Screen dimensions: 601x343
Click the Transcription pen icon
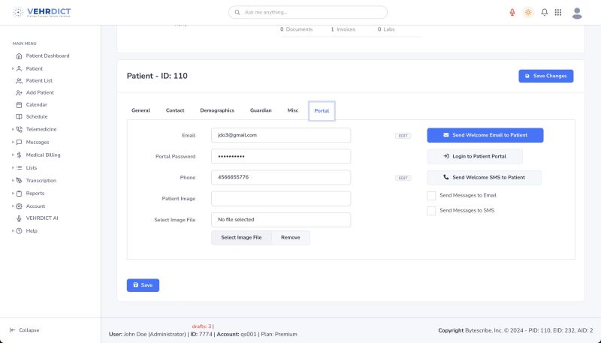(19, 180)
